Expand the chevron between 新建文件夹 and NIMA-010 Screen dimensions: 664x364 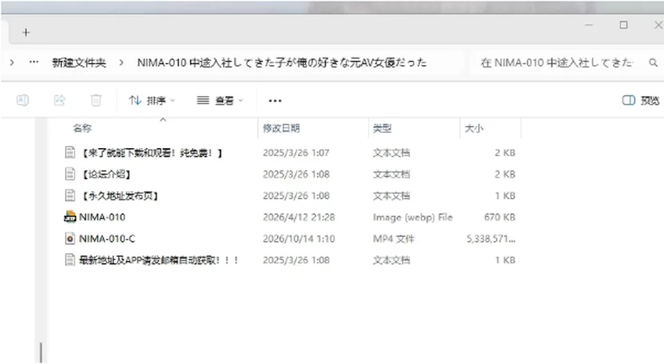[122, 63]
